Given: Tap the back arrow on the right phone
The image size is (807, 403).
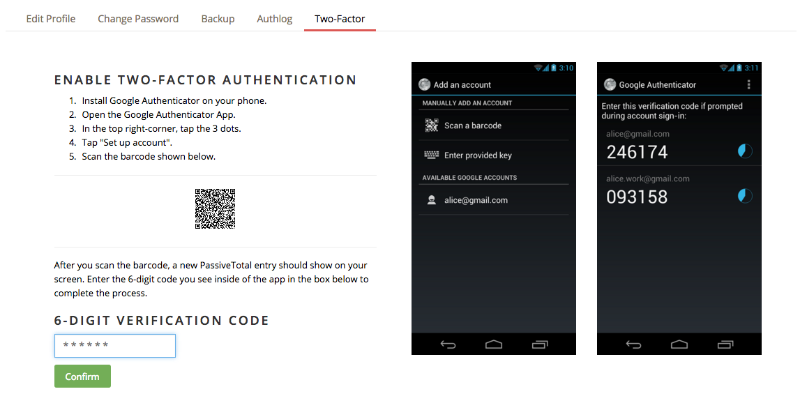Looking at the screenshot, I should point(633,344).
